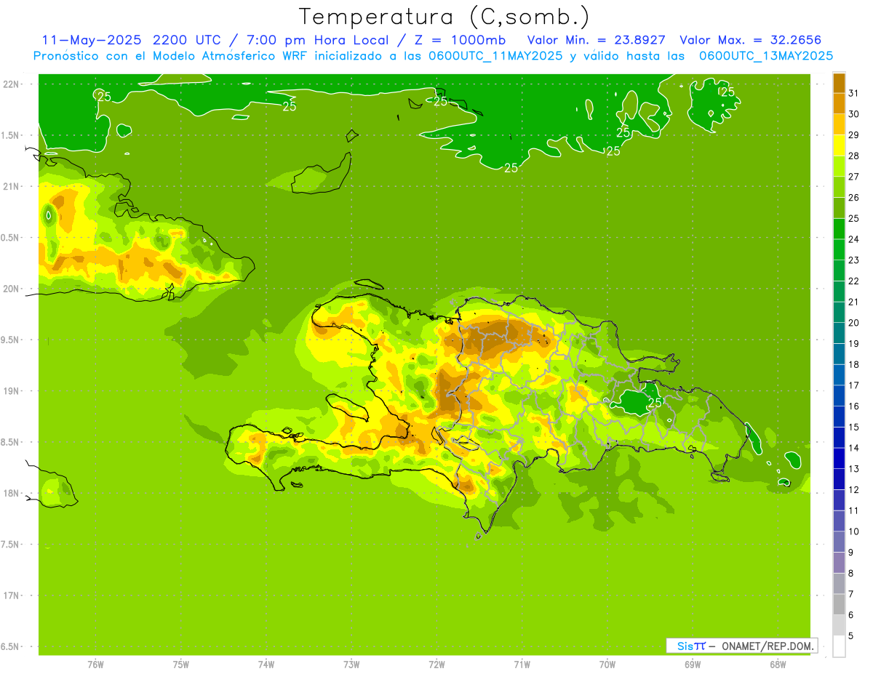Click the "25" value on the color scale
Viewport: 873px width, 674px height.
click(x=854, y=218)
